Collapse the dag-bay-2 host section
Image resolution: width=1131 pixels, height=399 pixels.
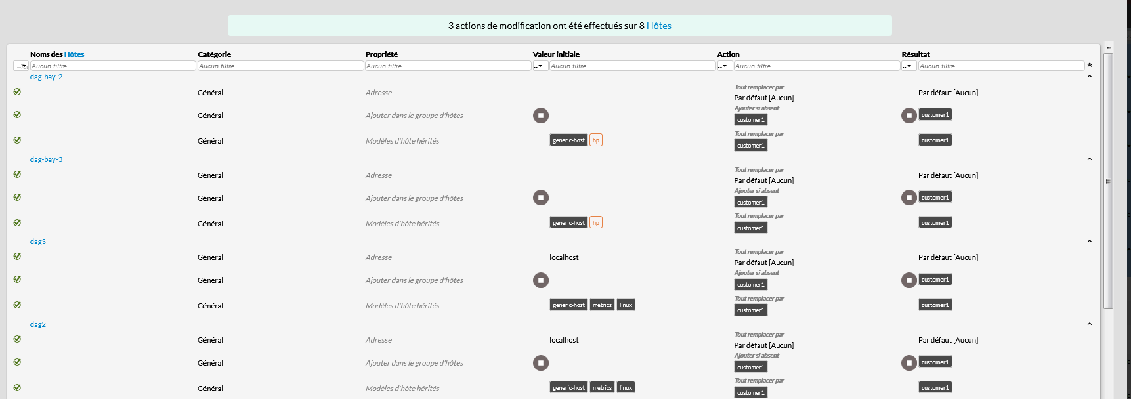(x=1090, y=77)
